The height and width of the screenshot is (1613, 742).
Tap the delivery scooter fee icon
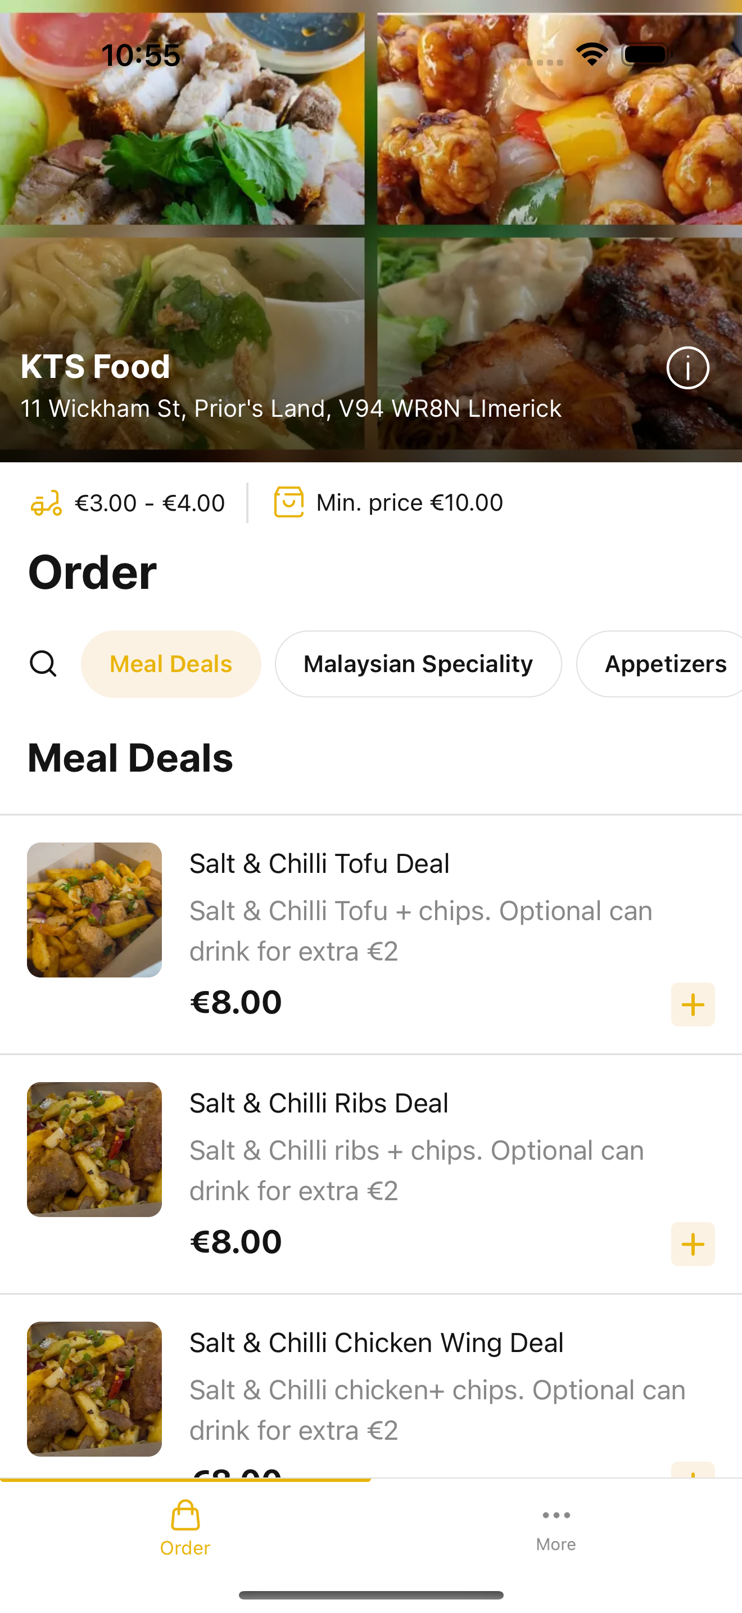46,503
